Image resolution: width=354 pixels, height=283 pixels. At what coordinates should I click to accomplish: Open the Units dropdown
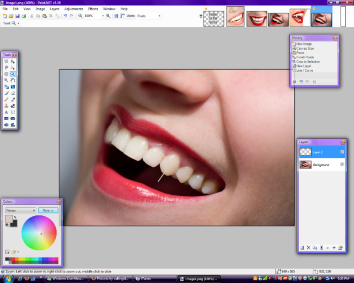(159, 16)
